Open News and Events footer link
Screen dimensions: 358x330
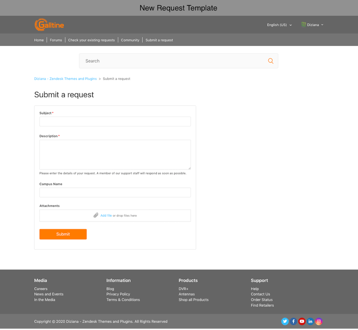click(x=49, y=294)
